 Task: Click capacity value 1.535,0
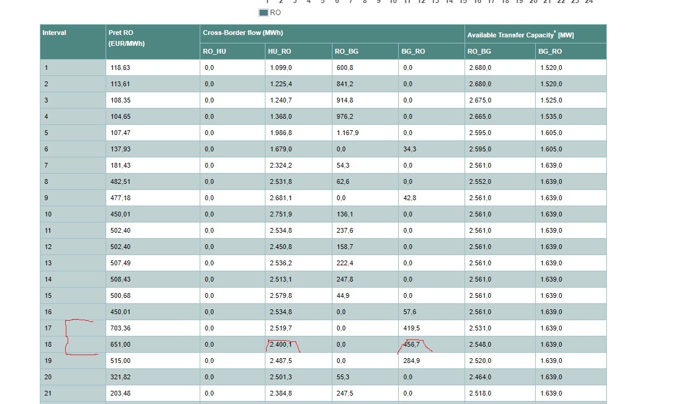[551, 117]
